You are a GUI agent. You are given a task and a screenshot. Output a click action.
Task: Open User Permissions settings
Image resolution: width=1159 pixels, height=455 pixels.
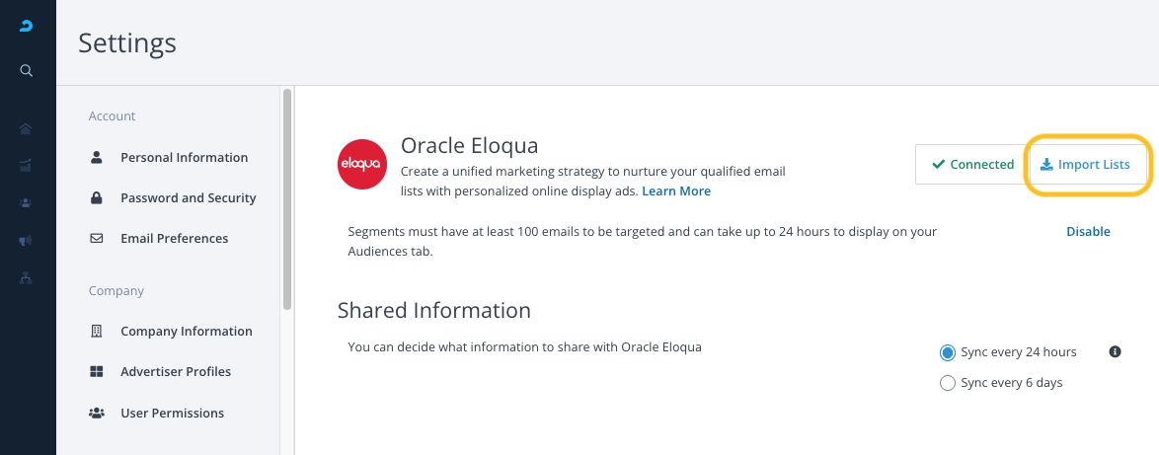pyautogui.click(x=172, y=413)
